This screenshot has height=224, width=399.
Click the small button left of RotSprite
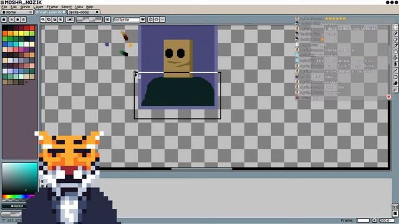(107, 19)
